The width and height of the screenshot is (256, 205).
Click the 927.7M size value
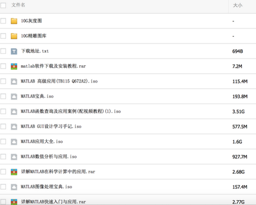tap(240, 157)
